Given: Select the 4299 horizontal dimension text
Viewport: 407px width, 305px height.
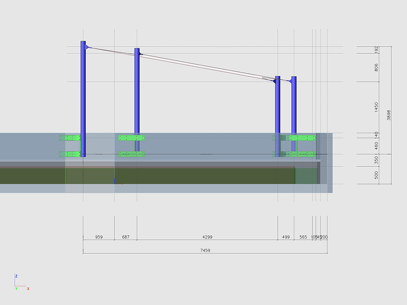Looking at the screenshot, I should 207,237.
